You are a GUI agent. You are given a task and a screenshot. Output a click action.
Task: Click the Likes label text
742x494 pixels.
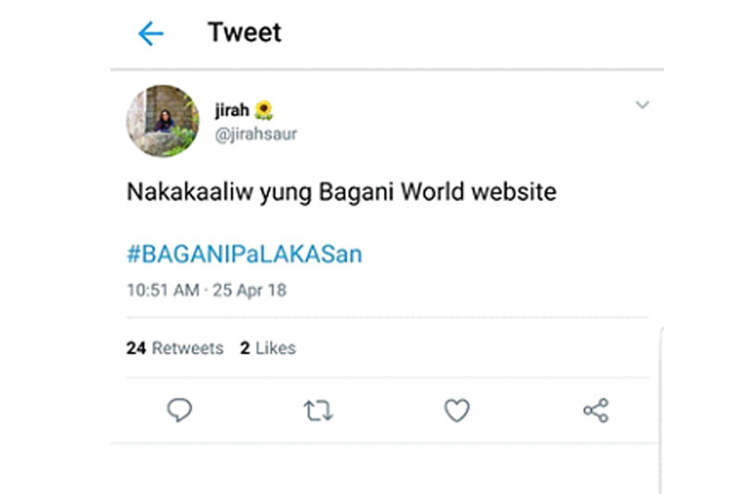(275, 348)
